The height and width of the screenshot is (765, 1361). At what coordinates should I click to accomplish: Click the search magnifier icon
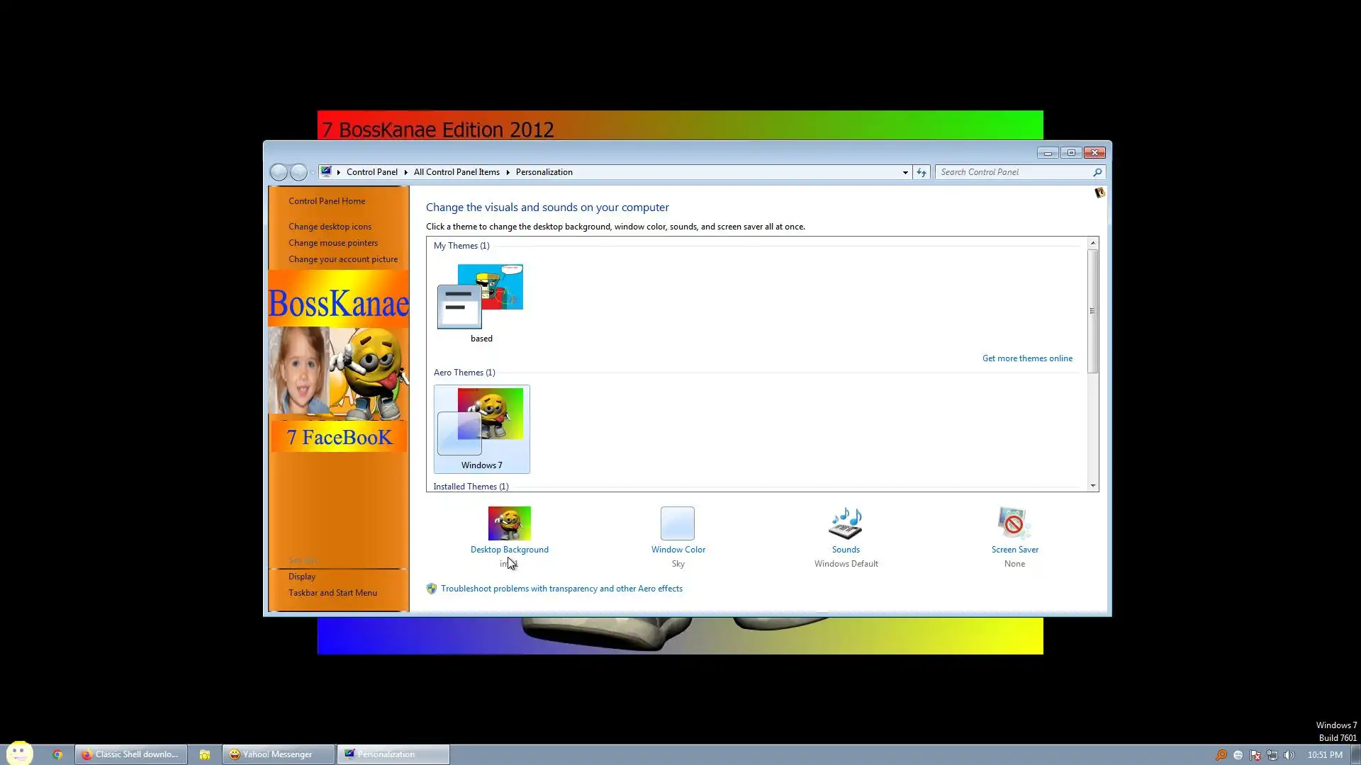point(1097,172)
